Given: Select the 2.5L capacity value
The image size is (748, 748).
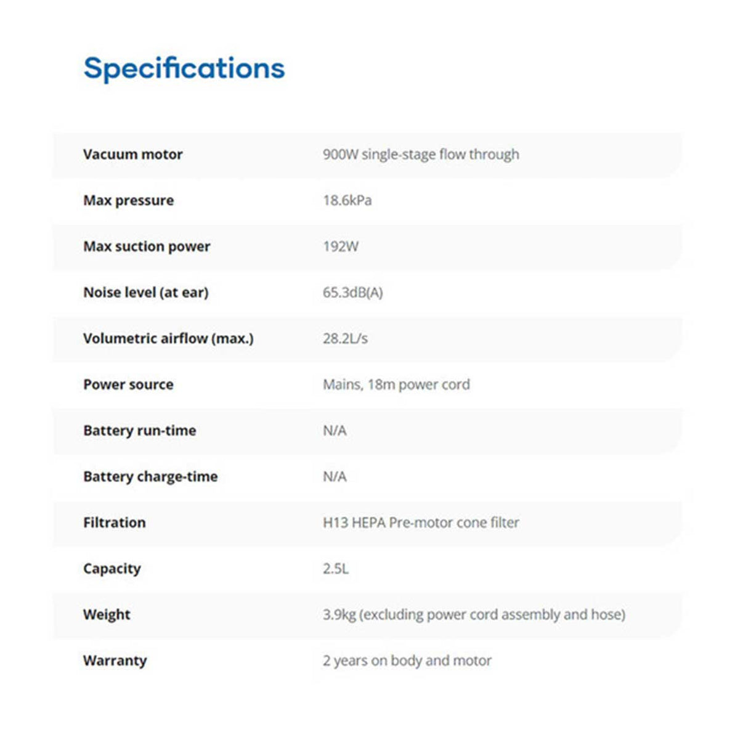Looking at the screenshot, I should [x=335, y=569].
